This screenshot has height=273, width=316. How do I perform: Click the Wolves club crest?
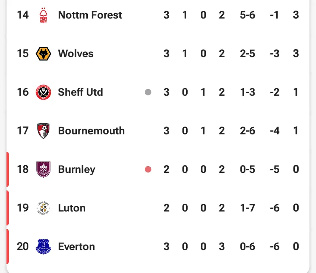(44, 54)
